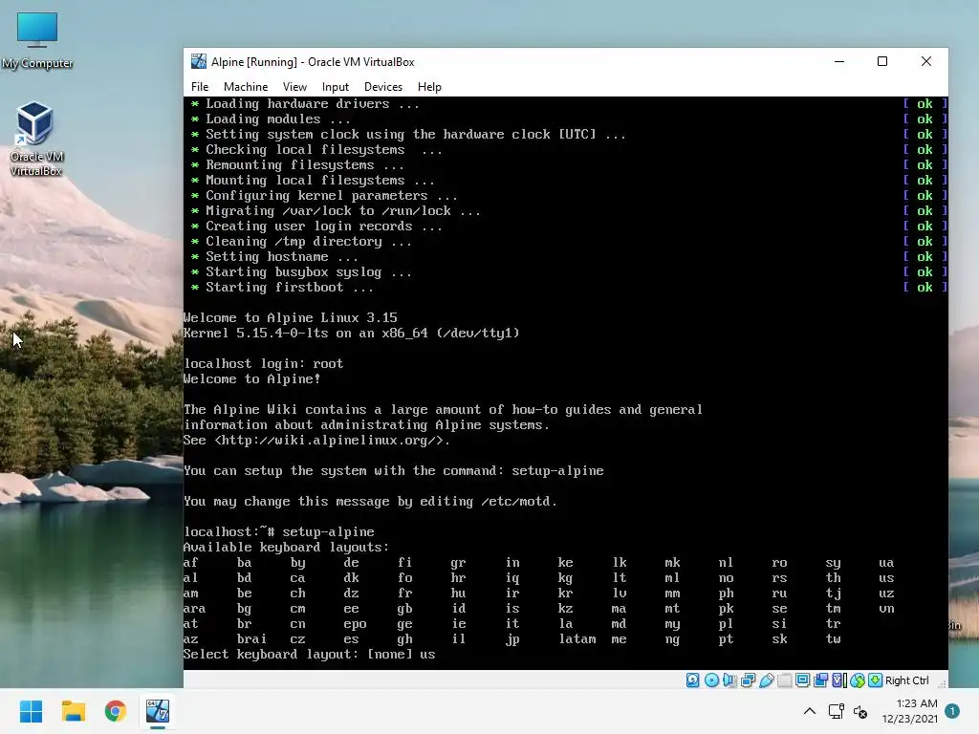The image size is (979, 734).
Task: Close the Alpine VirtualBox window
Action: 926,61
